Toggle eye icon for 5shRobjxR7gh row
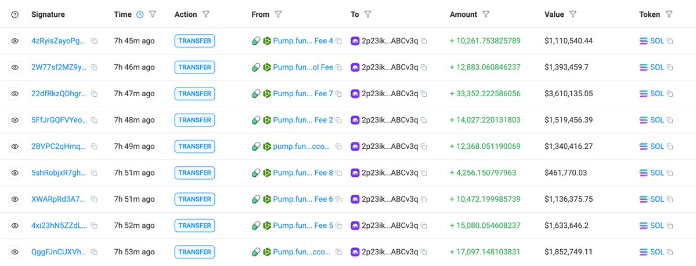This screenshot has width=696, height=266. pyautogui.click(x=15, y=173)
